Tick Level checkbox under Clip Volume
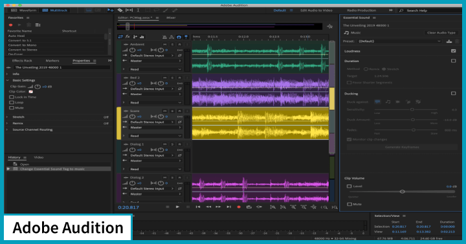The height and width of the screenshot is (244, 466). click(x=349, y=186)
